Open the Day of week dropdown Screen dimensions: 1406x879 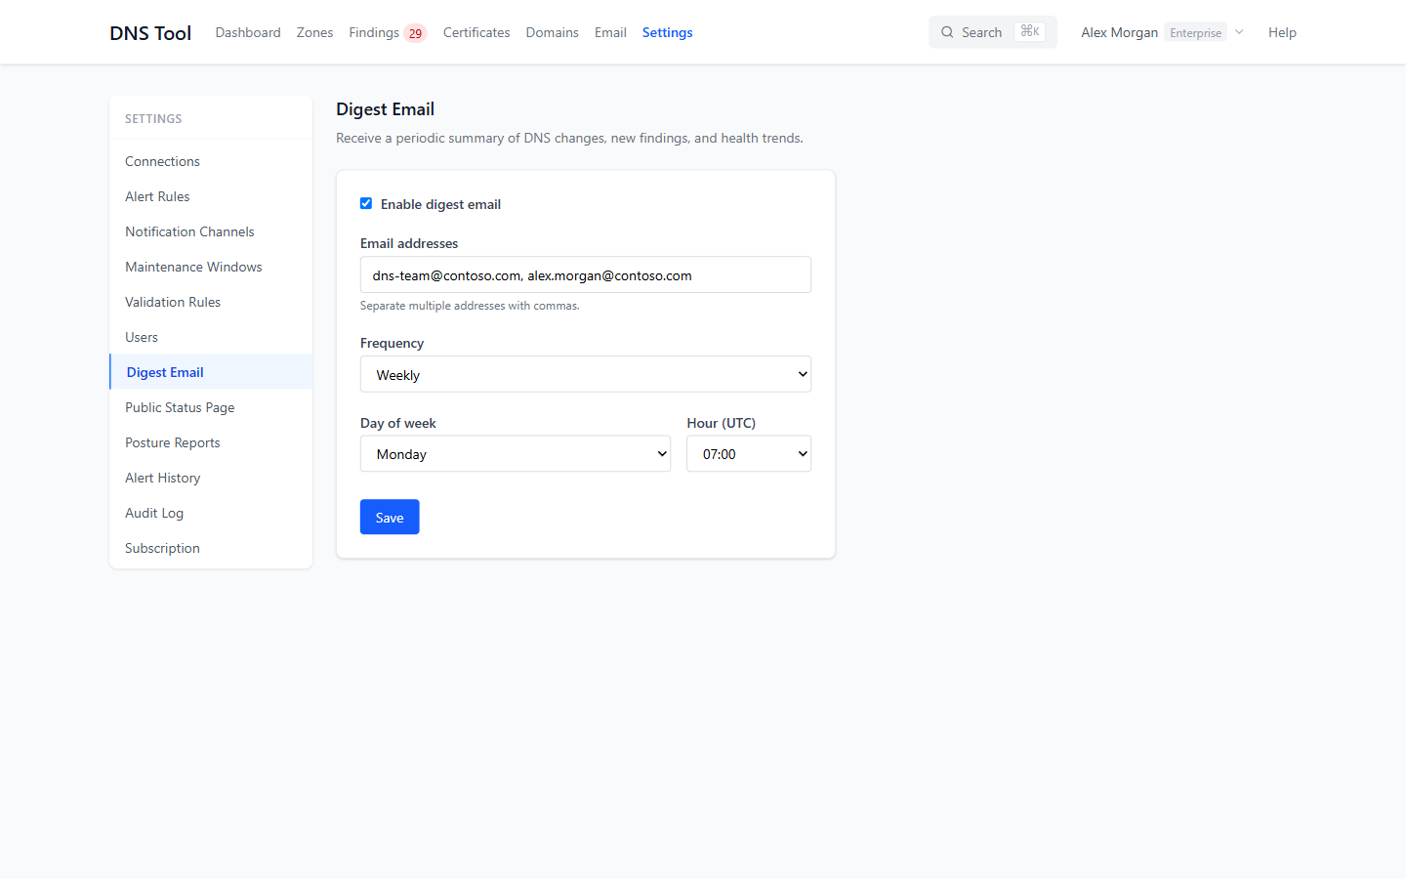(516, 454)
